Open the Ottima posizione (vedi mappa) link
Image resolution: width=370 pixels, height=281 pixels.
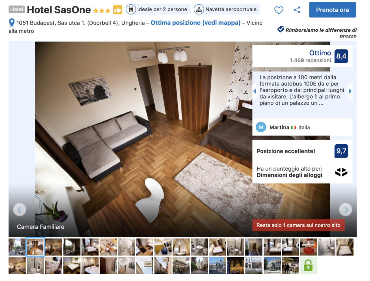(195, 23)
